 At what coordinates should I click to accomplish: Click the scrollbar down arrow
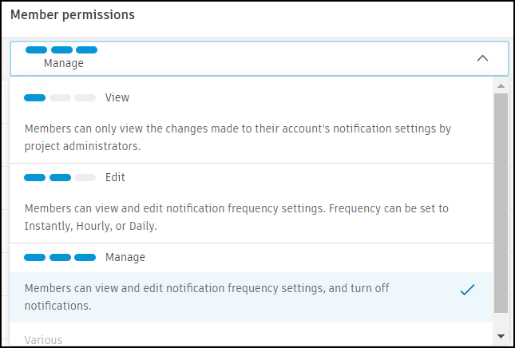pos(501,336)
